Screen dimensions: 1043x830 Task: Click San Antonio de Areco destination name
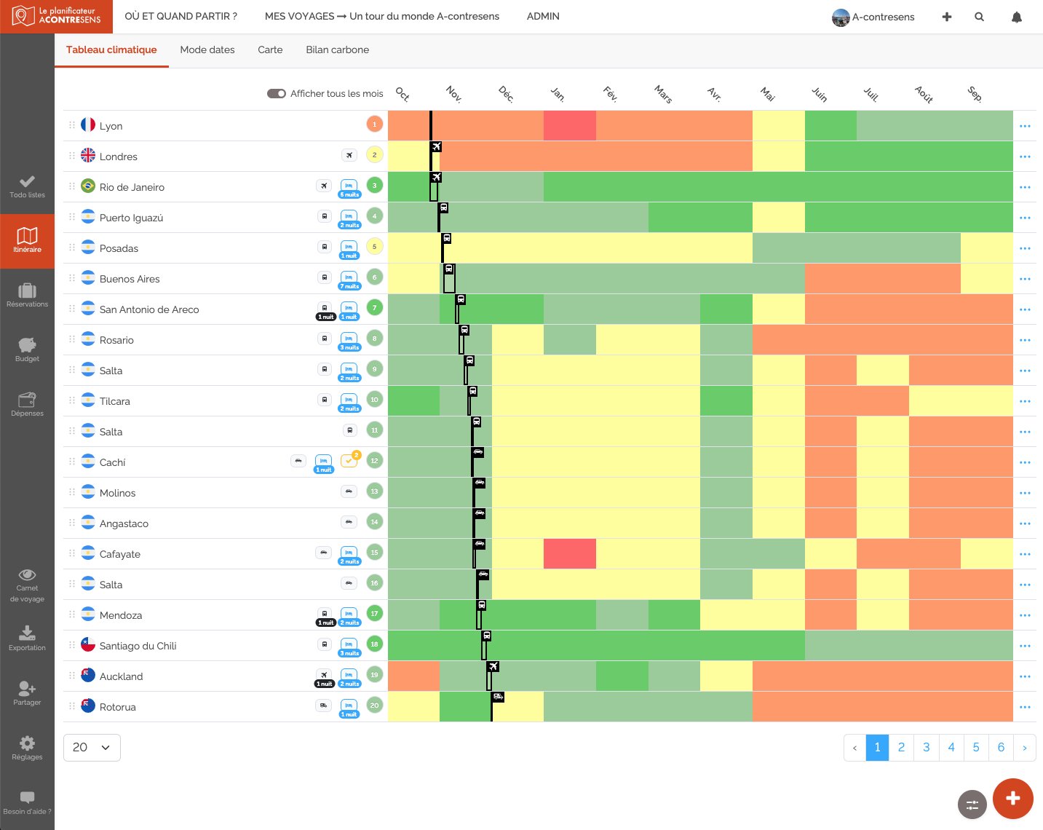tap(149, 309)
